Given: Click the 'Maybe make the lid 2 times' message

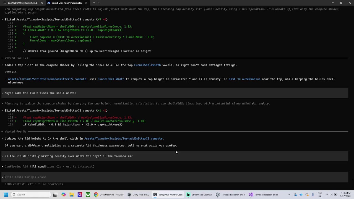Looking at the screenshot, I should click(x=175, y=93).
